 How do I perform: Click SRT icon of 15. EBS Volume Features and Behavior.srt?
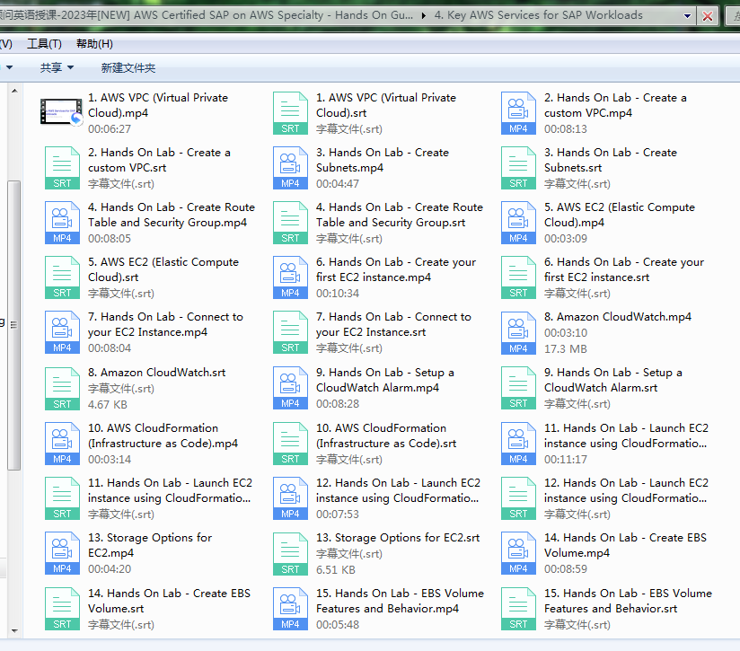coord(518,609)
